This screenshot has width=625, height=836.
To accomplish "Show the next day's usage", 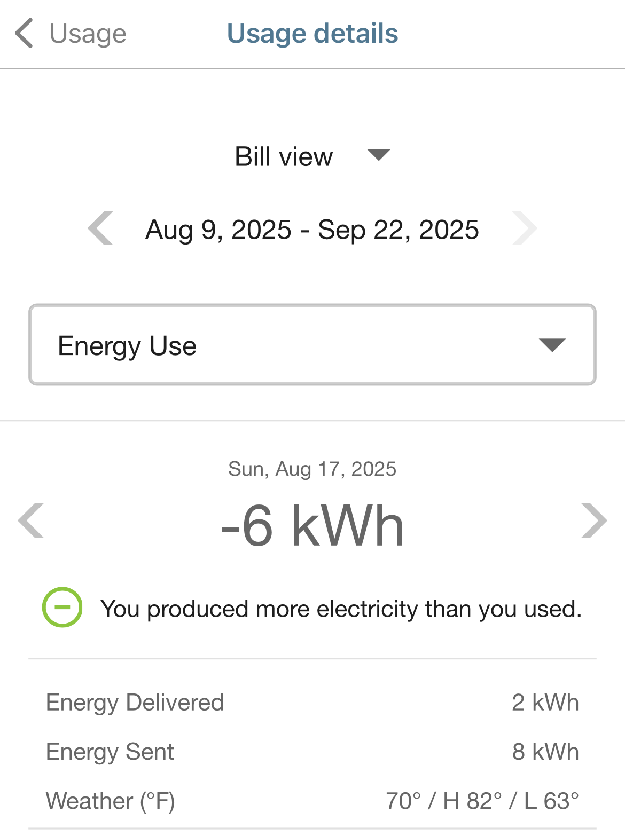I will (x=594, y=520).
